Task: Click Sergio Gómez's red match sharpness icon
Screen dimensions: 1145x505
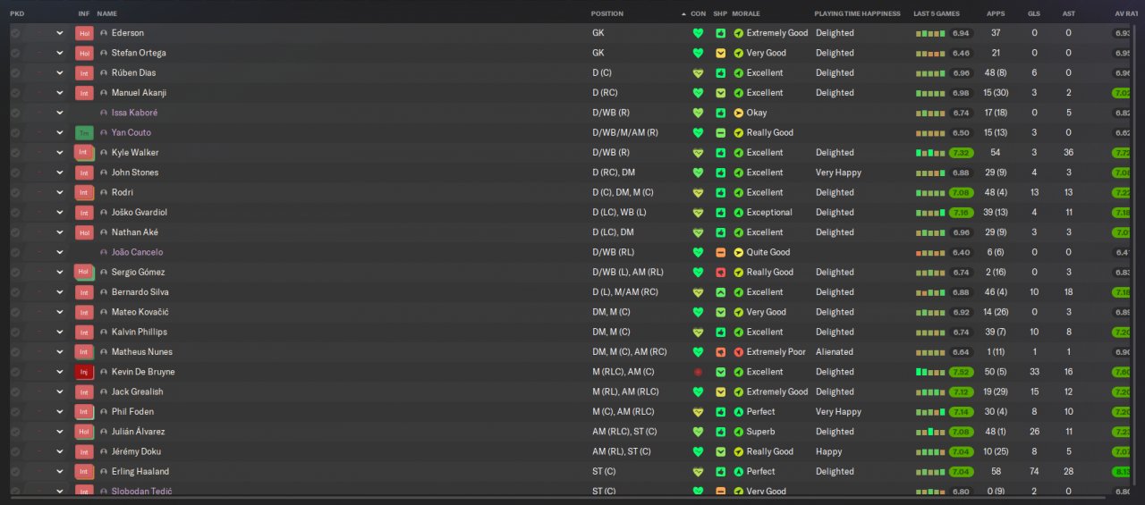Action: coord(721,272)
